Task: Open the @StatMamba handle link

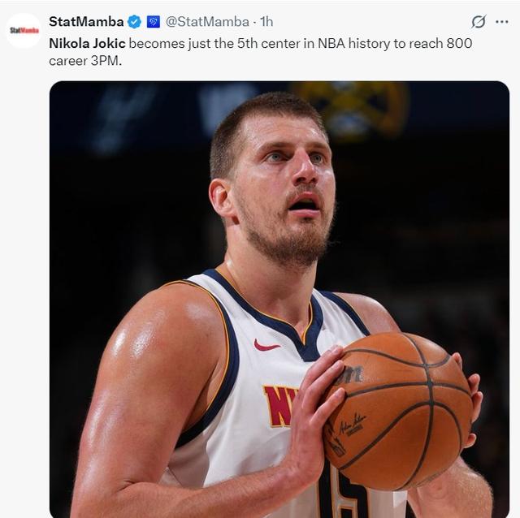Action: [207, 22]
